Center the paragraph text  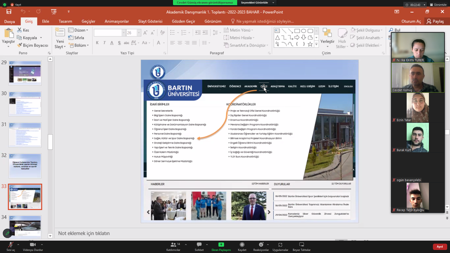(x=180, y=43)
